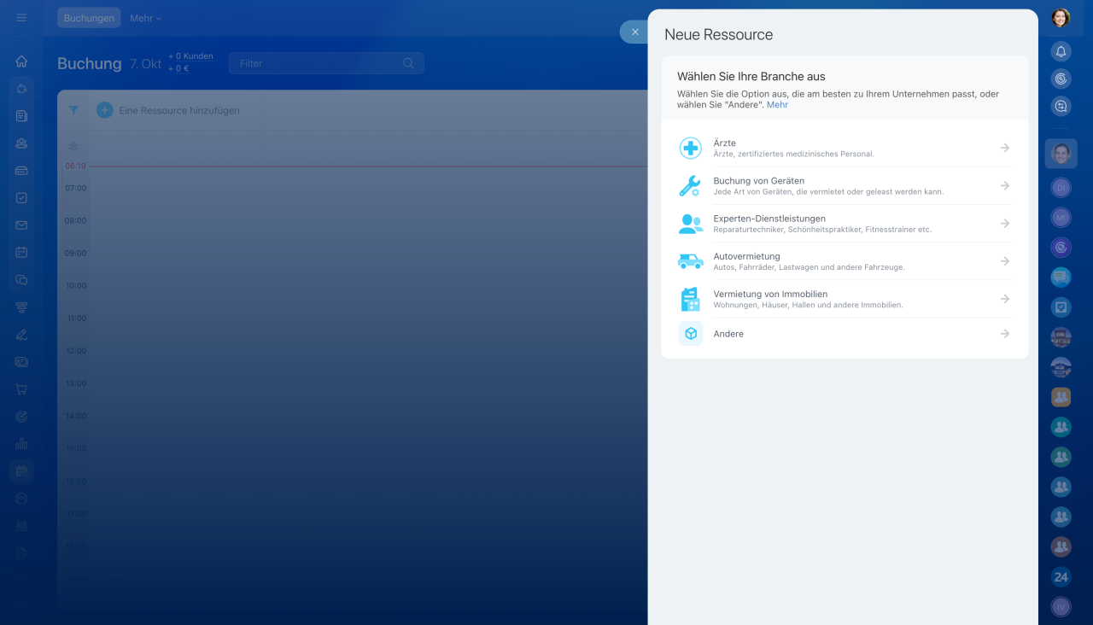Open the target goal icon in the left sidebar
Image resolution: width=1093 pixels, height=625 pixels.
coord(21,417)
